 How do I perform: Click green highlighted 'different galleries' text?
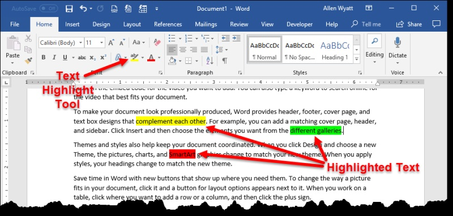(x=315, y=131)
